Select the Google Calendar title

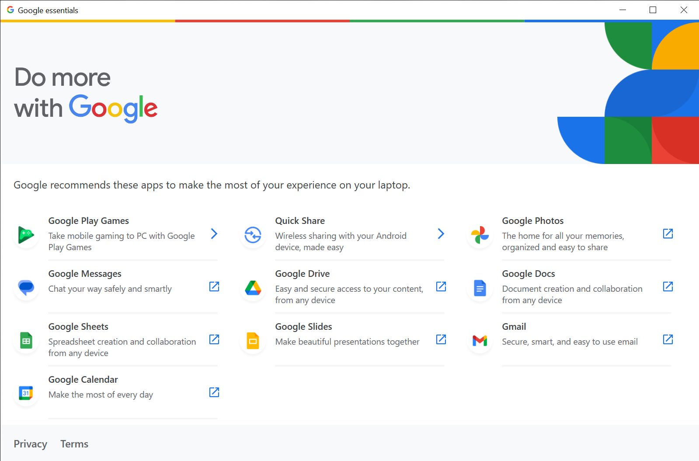coord(83,380)
